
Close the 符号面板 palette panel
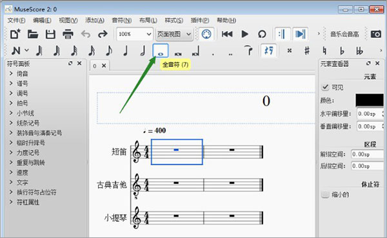pyautogui.click(x=79, y=64)
